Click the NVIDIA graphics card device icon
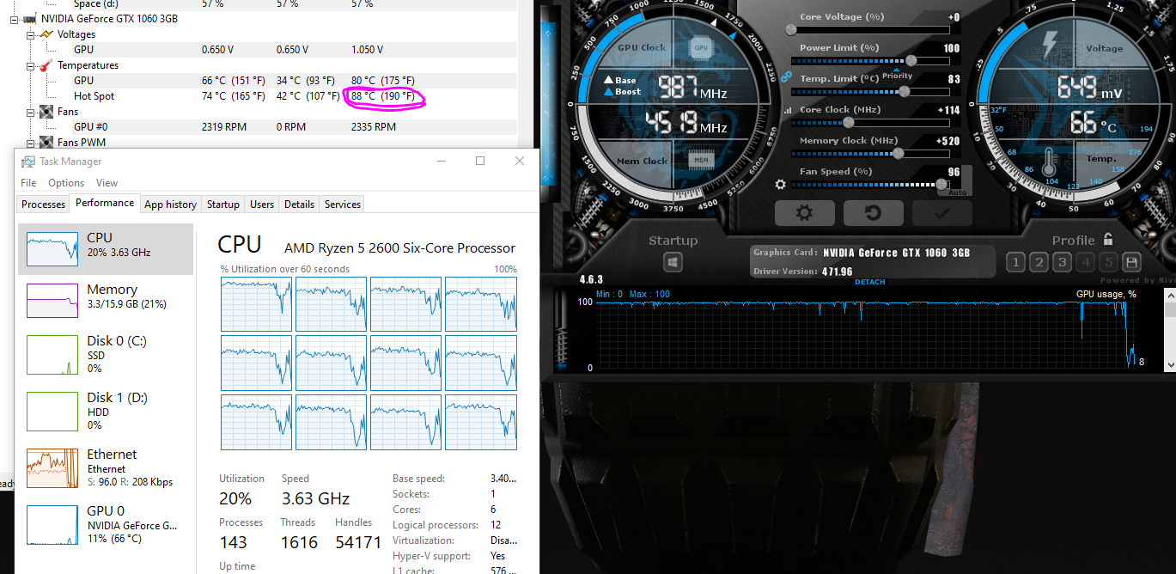Viewport: 1176px width, 574px height. pyautogui.click(x=30, y=19)
